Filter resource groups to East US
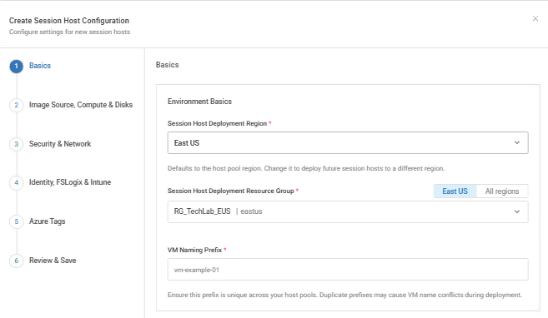The height and width of the screenshot is (318, 548). pyautogui.click(x=455, y=191)
